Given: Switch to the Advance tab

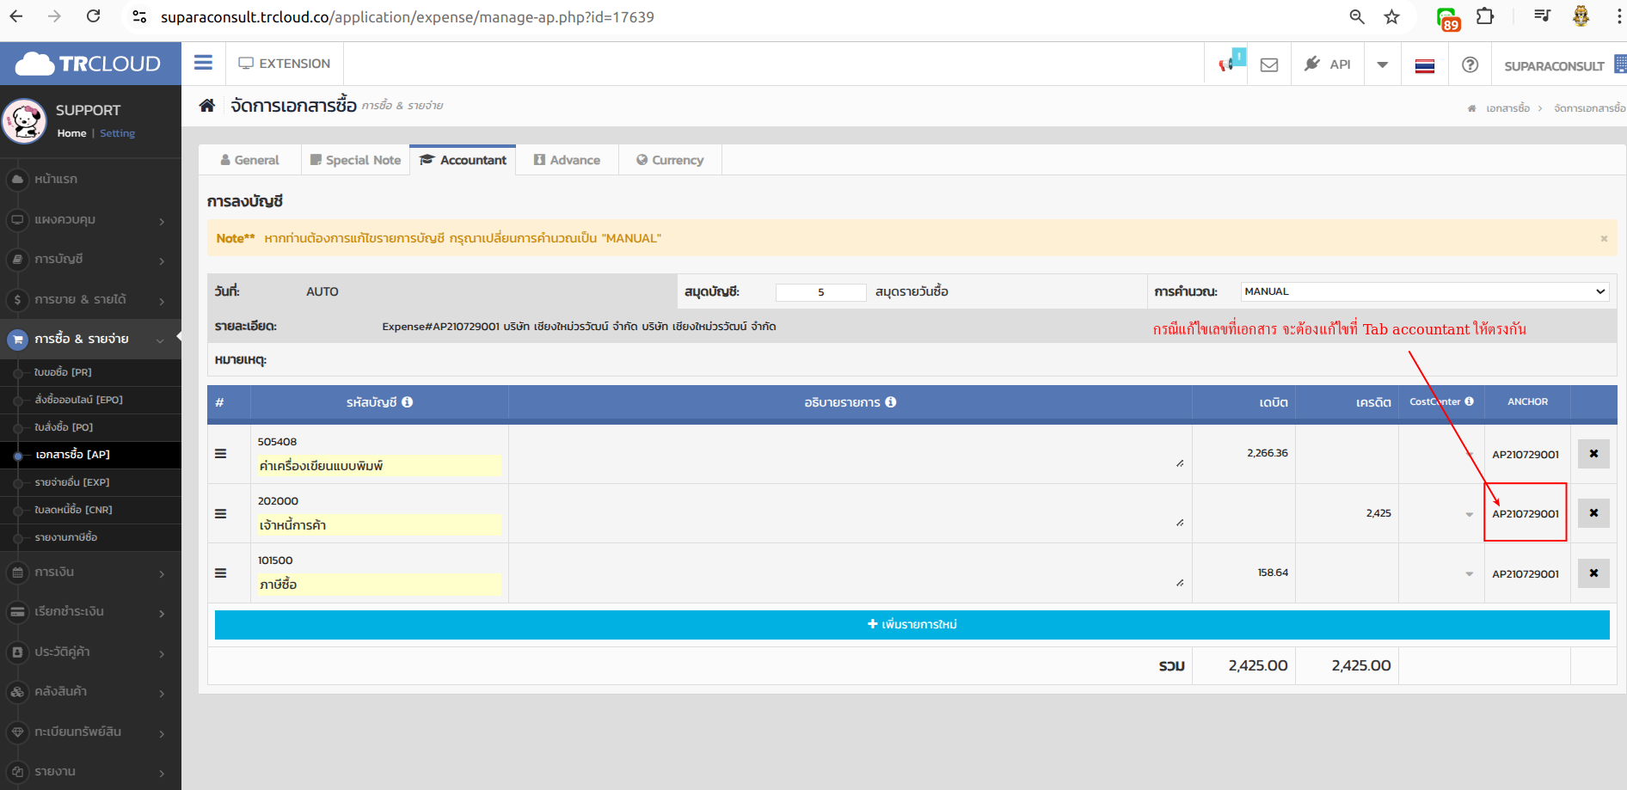Looking at the screenshot, I should tap(567, 160).
